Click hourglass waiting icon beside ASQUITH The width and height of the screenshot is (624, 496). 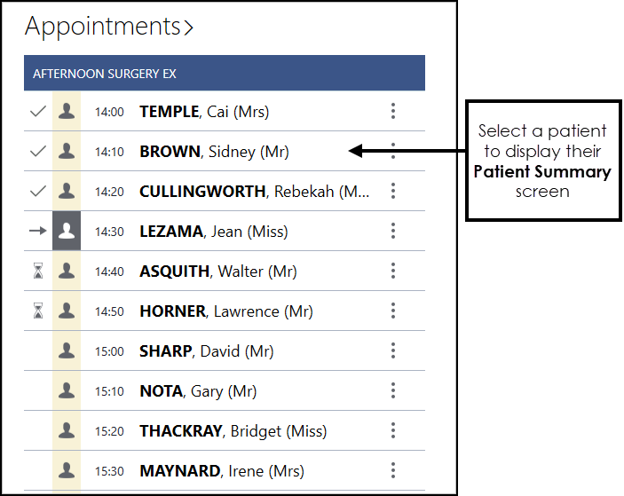point(37,272)
